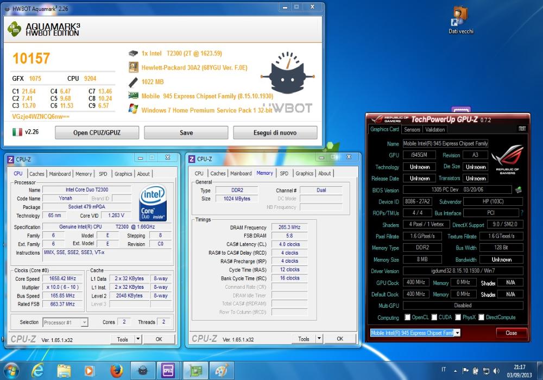Click the Windows flag icon beside Windows 7 Home Premium
Viewport: 543px width, 380px height.
pyautogui.click(x=134, y=109)
